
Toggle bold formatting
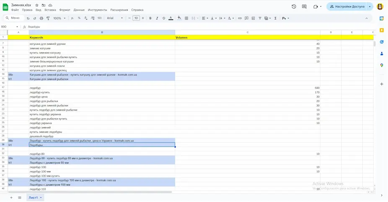[150, 18]
